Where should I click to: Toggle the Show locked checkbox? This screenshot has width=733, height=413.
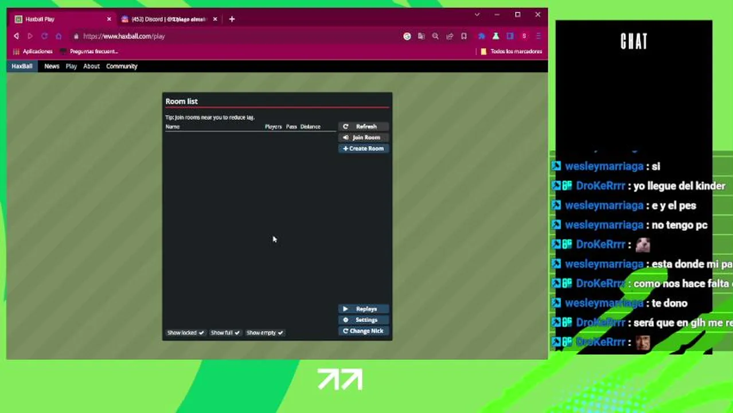(x=185, y=333)
